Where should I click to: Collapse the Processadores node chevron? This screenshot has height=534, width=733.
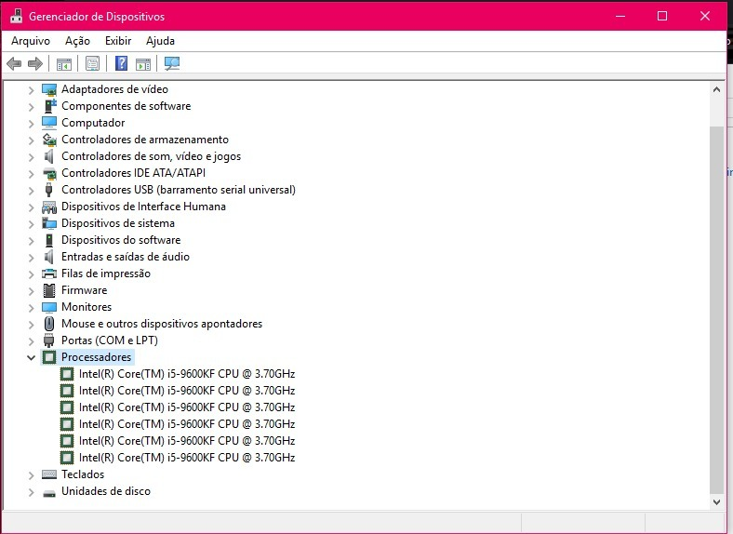(31, 358)
